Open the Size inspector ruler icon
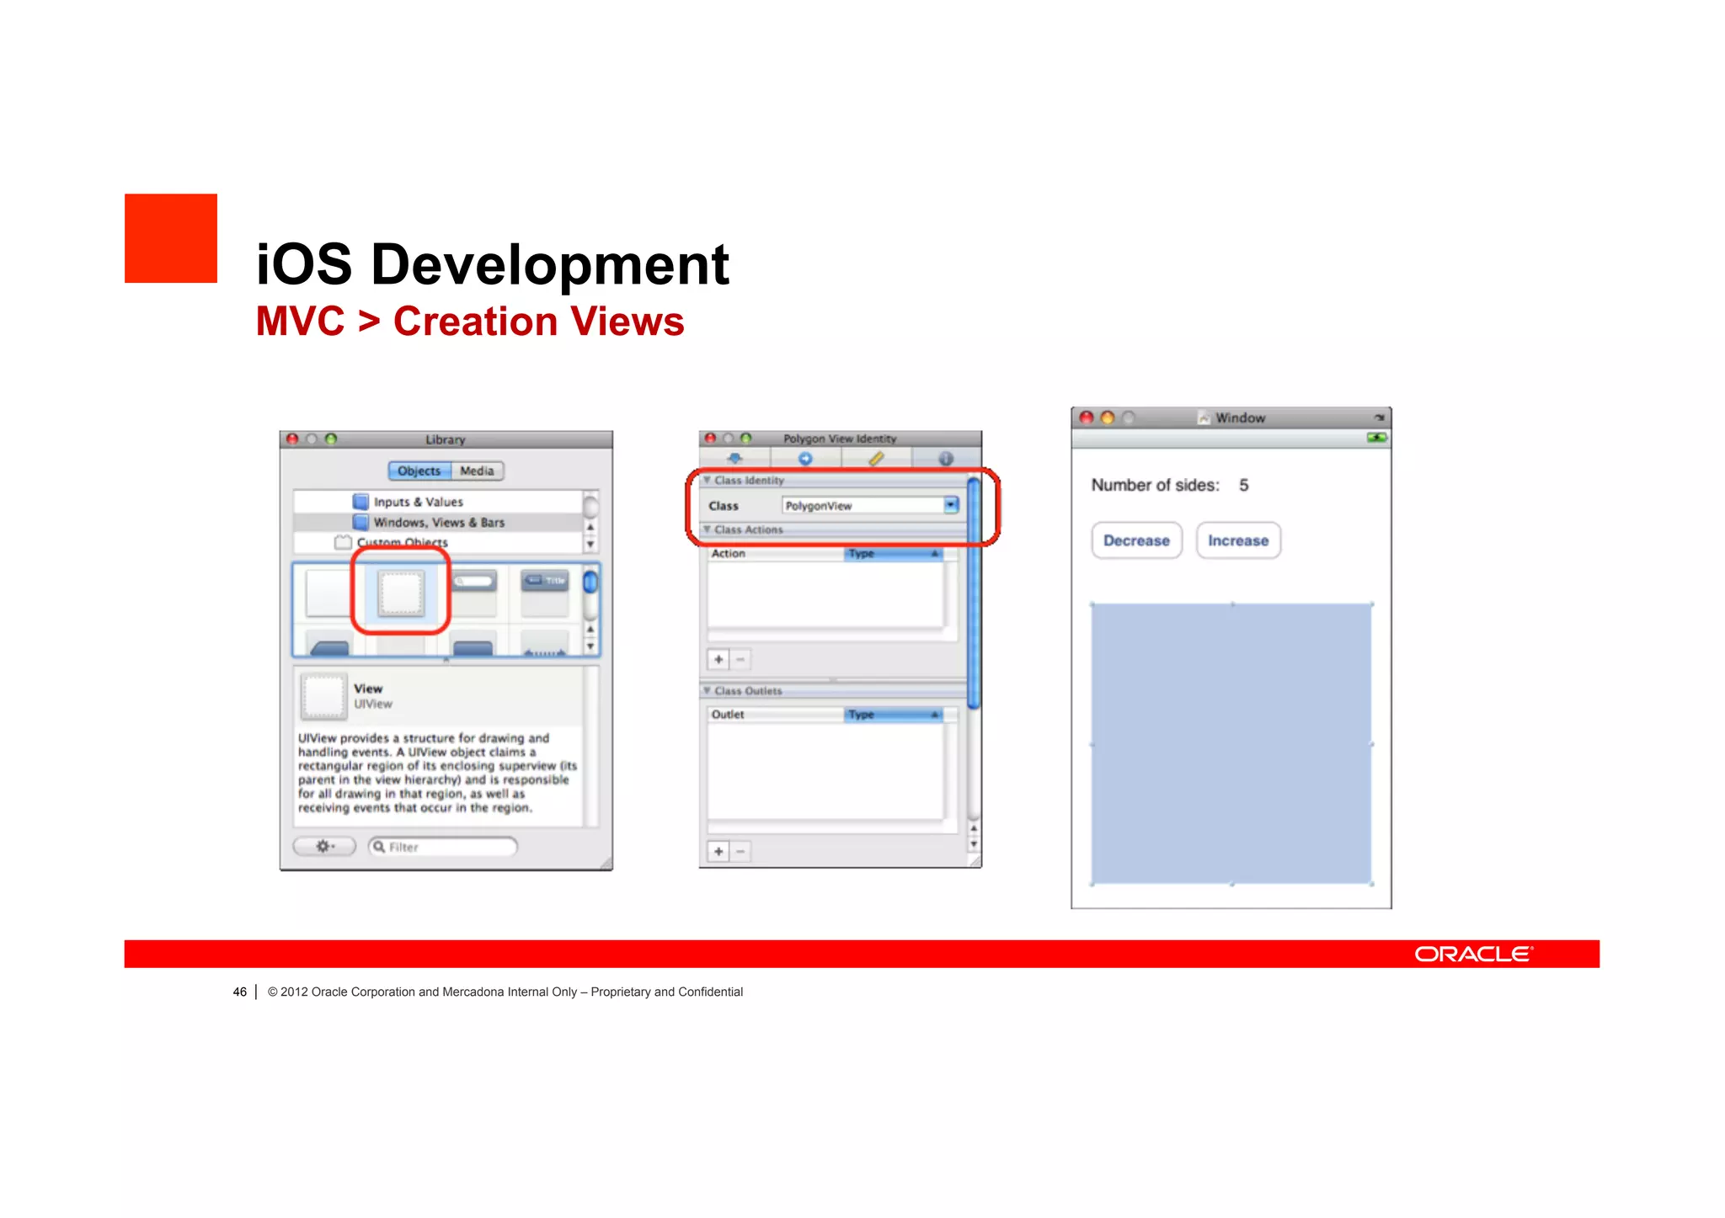1725x1218 pixels. [x=876, y=459]
